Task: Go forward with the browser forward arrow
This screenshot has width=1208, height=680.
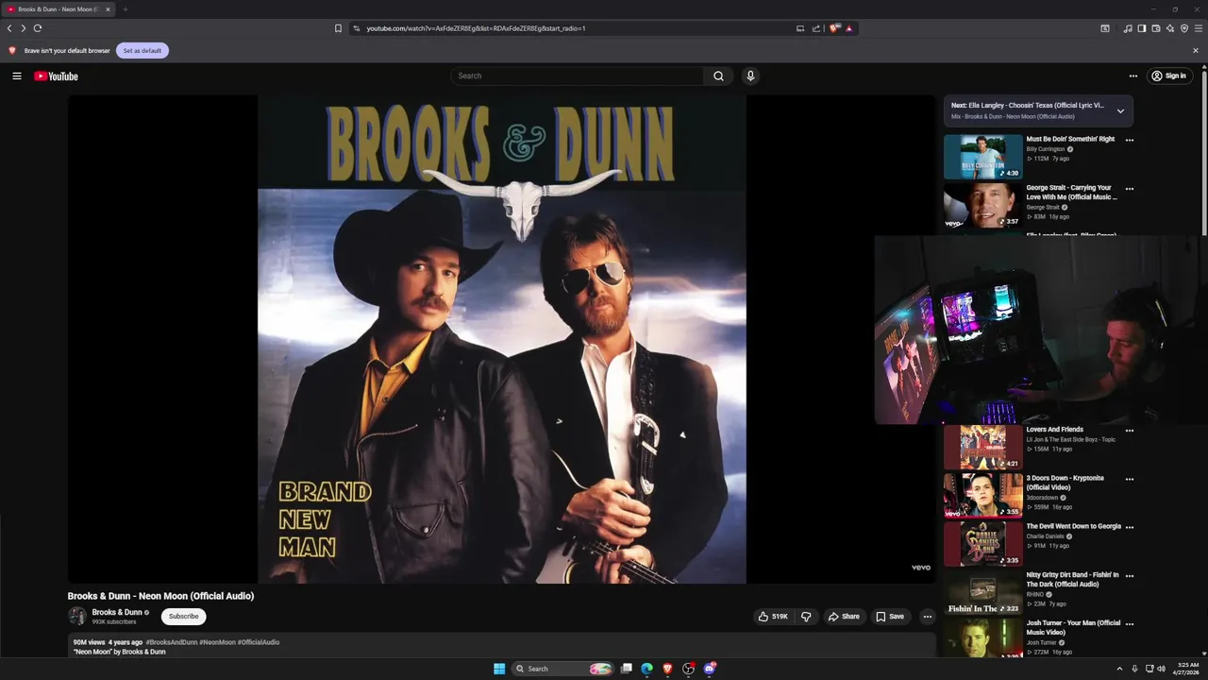Action: click(24, 28)
